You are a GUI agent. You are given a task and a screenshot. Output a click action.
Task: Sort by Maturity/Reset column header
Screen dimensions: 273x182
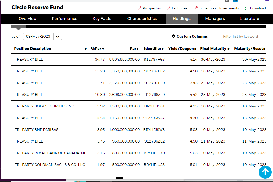click(250, 49)
